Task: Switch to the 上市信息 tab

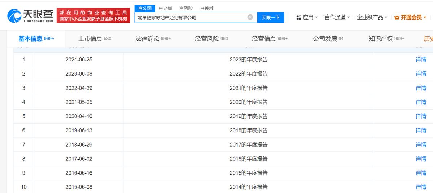Action: click(95, 39)
